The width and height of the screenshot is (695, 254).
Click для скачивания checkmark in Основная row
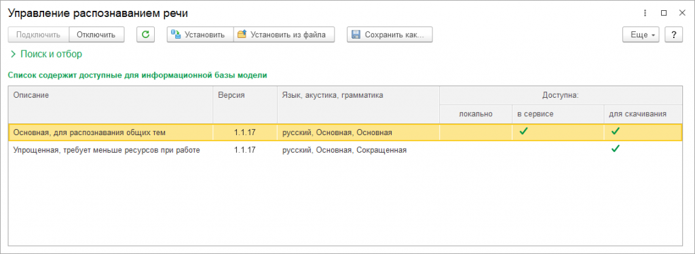tap(615, 131)
